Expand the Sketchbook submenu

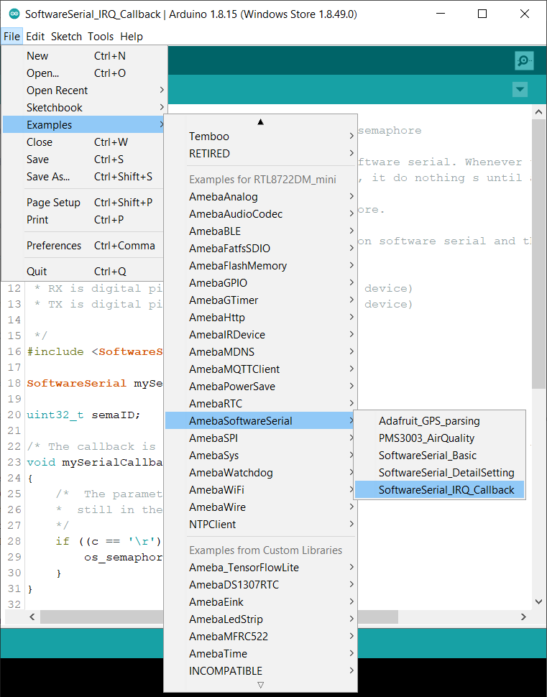pyautogui.click(x=83, y=108)
